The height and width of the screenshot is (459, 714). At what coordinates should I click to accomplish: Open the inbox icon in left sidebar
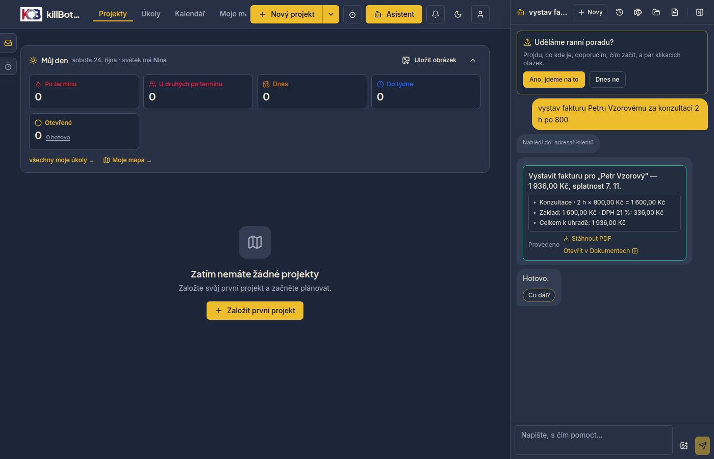[x=8, y=43]
